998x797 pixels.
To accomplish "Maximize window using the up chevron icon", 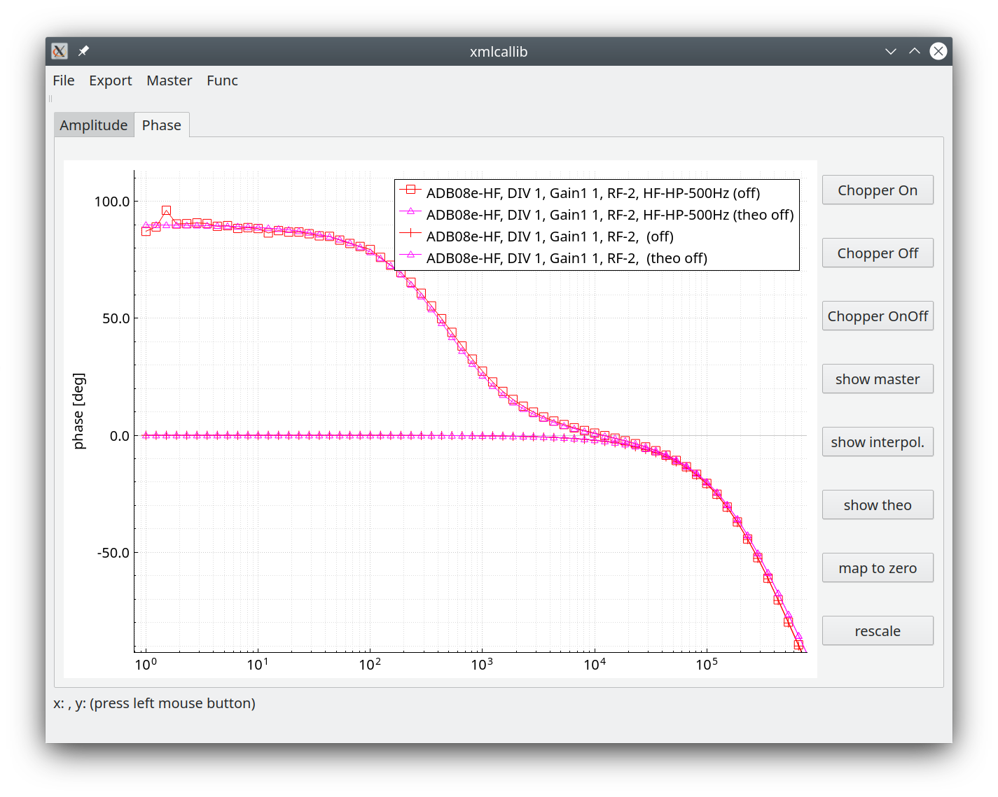I will (915, 51).
